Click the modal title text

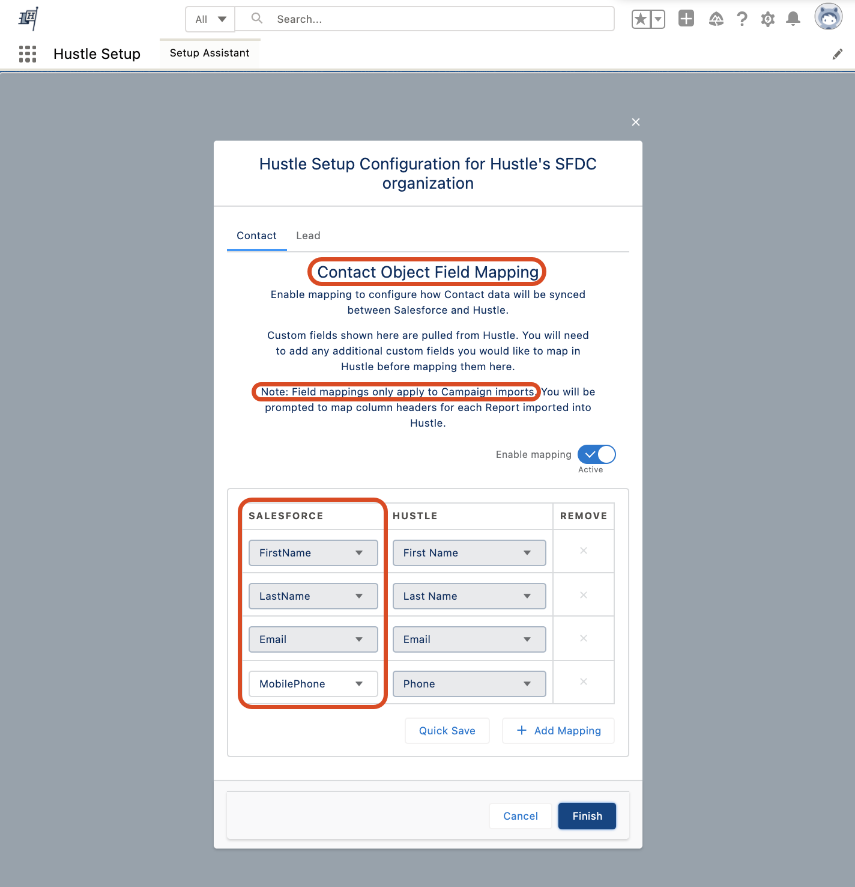point(428,174)
